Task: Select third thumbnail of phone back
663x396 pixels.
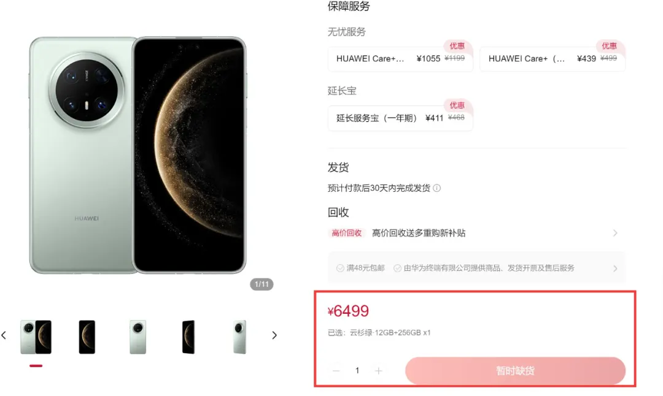Action: [x=138, y=337]
